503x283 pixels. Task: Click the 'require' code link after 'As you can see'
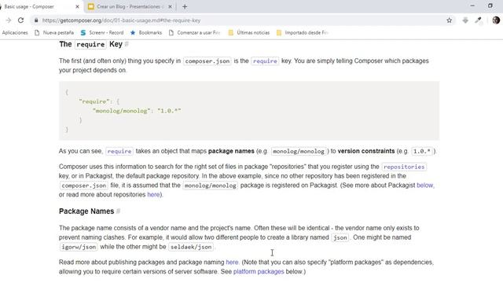119,151
